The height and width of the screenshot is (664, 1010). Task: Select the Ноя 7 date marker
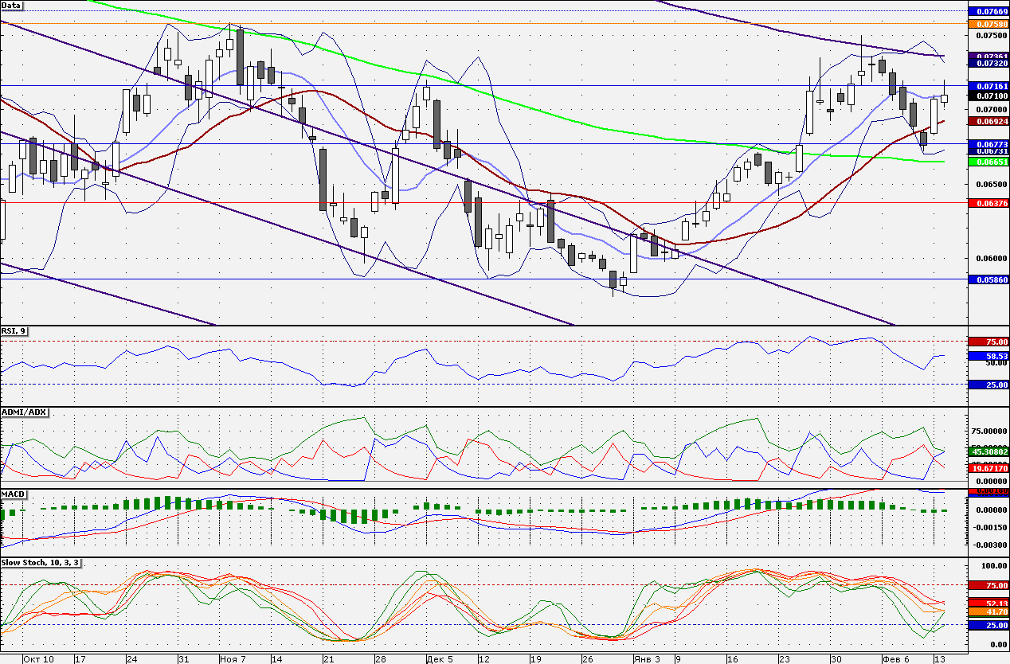(233, 659)
